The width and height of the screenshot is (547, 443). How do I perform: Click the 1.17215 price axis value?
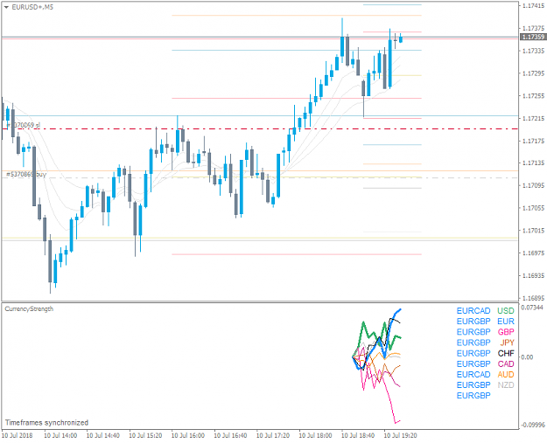[533, 119]
